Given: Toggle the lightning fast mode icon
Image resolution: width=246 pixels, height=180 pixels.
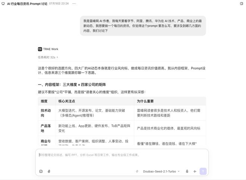Looking at the screenshot, I should pos(137,171).
